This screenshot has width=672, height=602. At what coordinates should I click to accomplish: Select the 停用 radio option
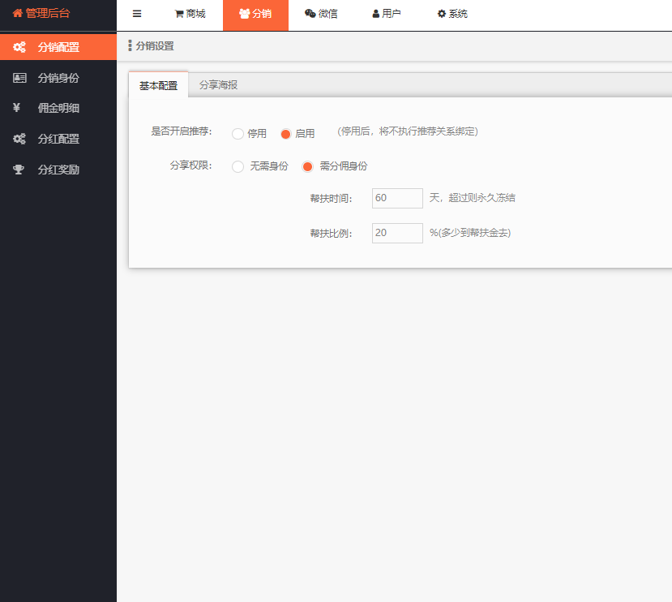(x=239, y=133)
